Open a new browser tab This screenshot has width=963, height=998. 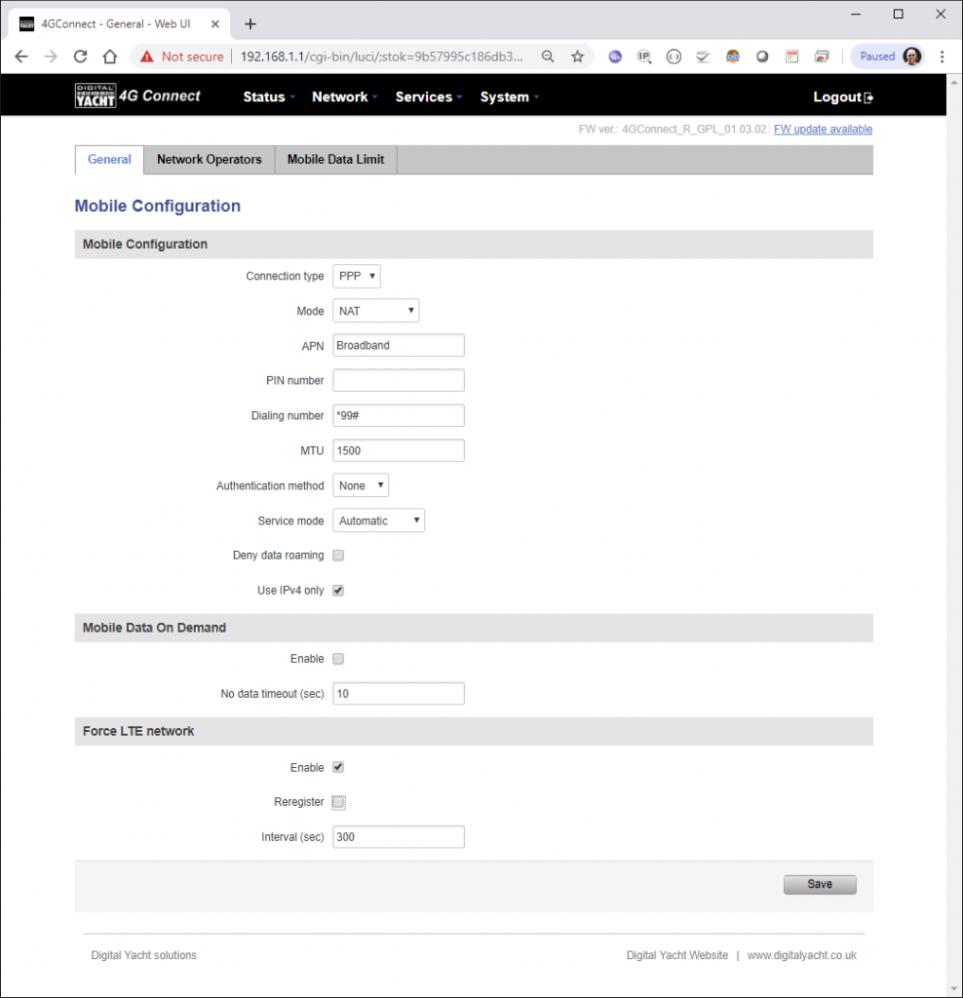[x=250, y=23]
